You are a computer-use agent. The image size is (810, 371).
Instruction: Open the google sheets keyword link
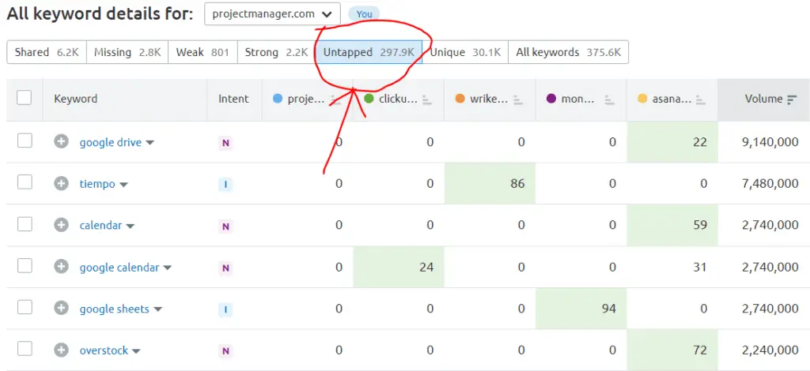[x=114, y=309]
